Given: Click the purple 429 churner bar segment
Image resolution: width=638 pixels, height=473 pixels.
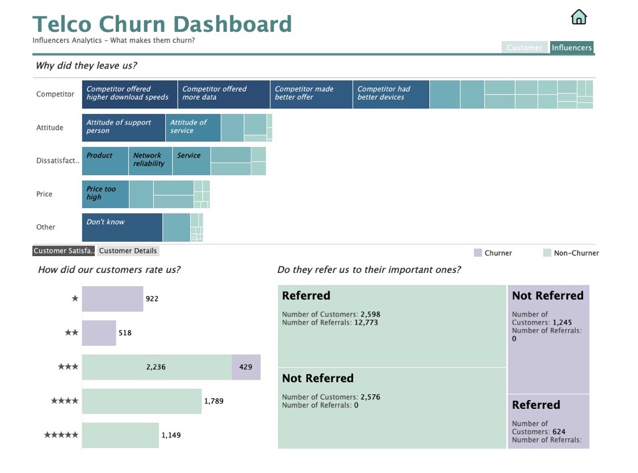Looking at the screenshot, I should pyautogui.click(x=245, y=367).
